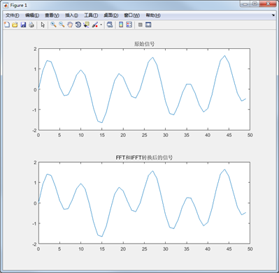Enable the Rotate 3D tool
279x273 pixels.
click(78, 24)
